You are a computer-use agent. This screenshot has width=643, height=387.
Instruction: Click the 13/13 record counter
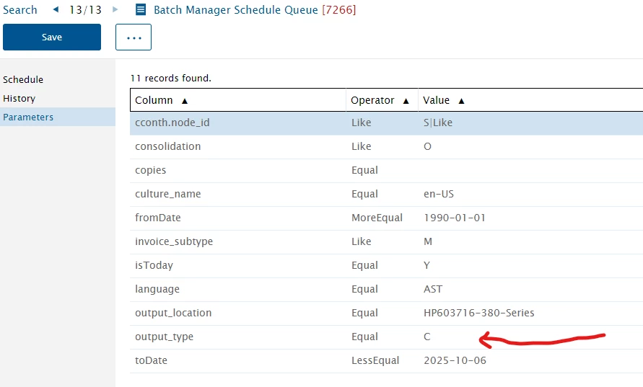pyautogui.click(x=85, y=10)
